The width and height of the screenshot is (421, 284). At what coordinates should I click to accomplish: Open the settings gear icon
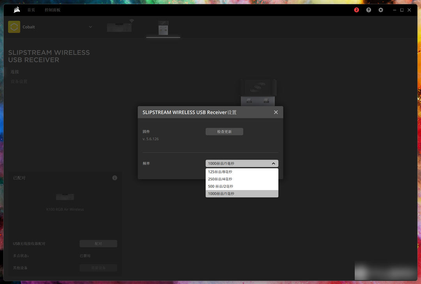pyautogui.click(x=381, y=10)
